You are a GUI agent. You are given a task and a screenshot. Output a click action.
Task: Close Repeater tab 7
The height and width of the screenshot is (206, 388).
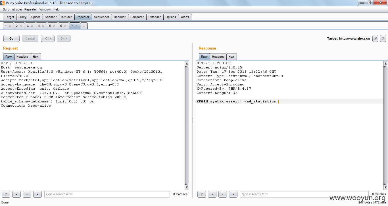click(76, 26)
